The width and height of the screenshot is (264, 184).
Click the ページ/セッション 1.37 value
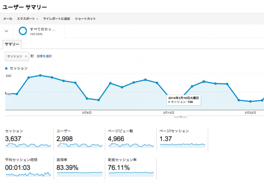click(x=166, y=139)
